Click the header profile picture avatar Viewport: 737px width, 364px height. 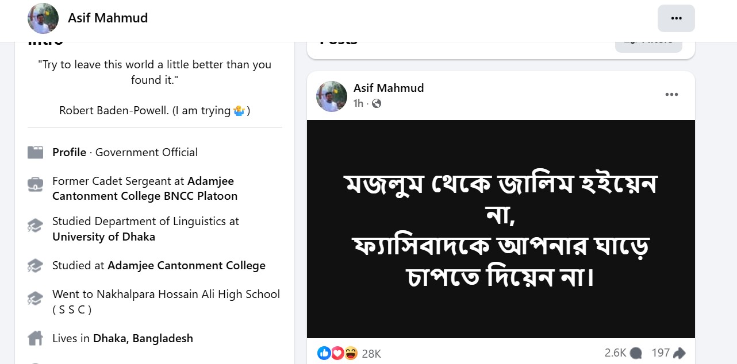(x=43, y=18)
